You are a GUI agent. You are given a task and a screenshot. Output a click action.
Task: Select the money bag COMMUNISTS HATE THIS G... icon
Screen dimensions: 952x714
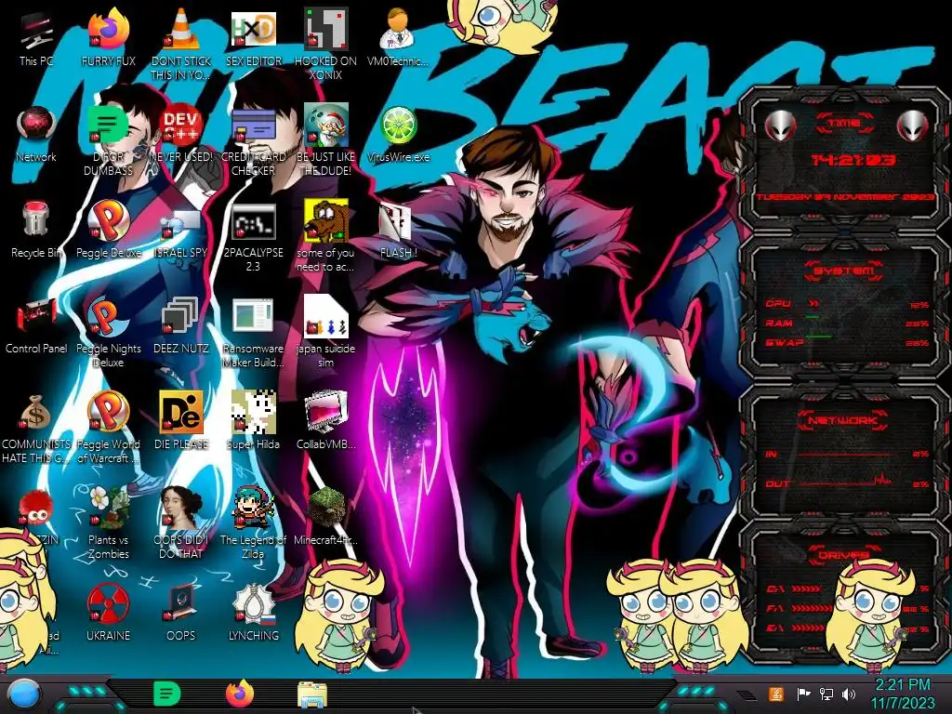[x=36, y=413]
